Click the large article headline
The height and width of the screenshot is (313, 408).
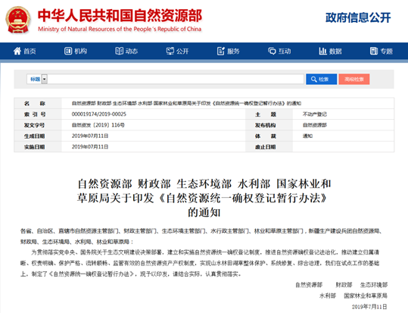(x=204, y=198)
